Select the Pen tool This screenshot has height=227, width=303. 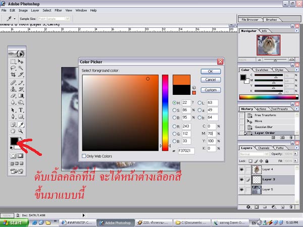click(13, 117)
